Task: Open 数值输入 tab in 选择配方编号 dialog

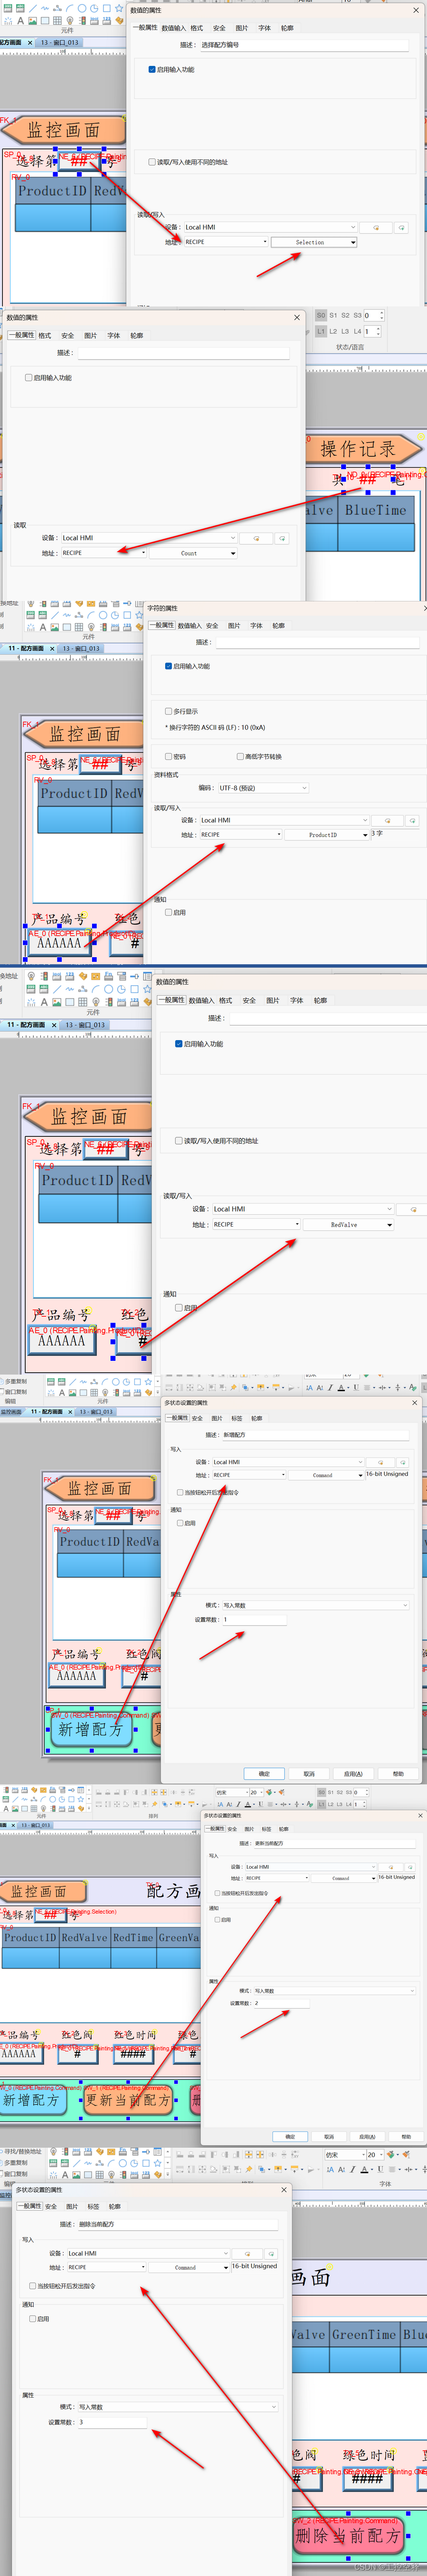Action: (173, 28)
